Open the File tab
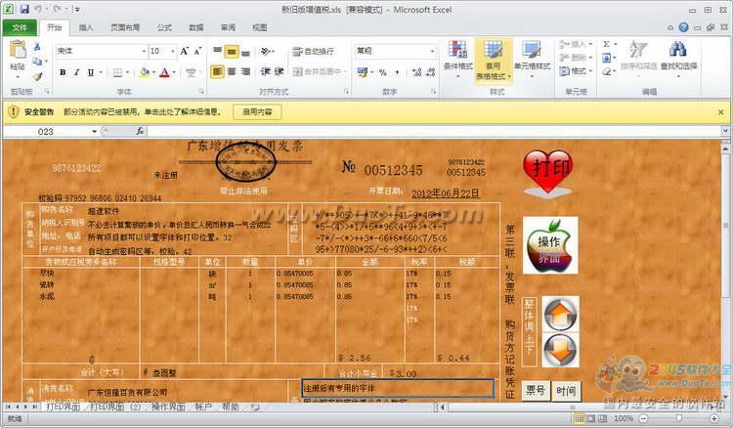Image resolution: width=733 pixels, height=428 pixels. (x=20, y=27)
